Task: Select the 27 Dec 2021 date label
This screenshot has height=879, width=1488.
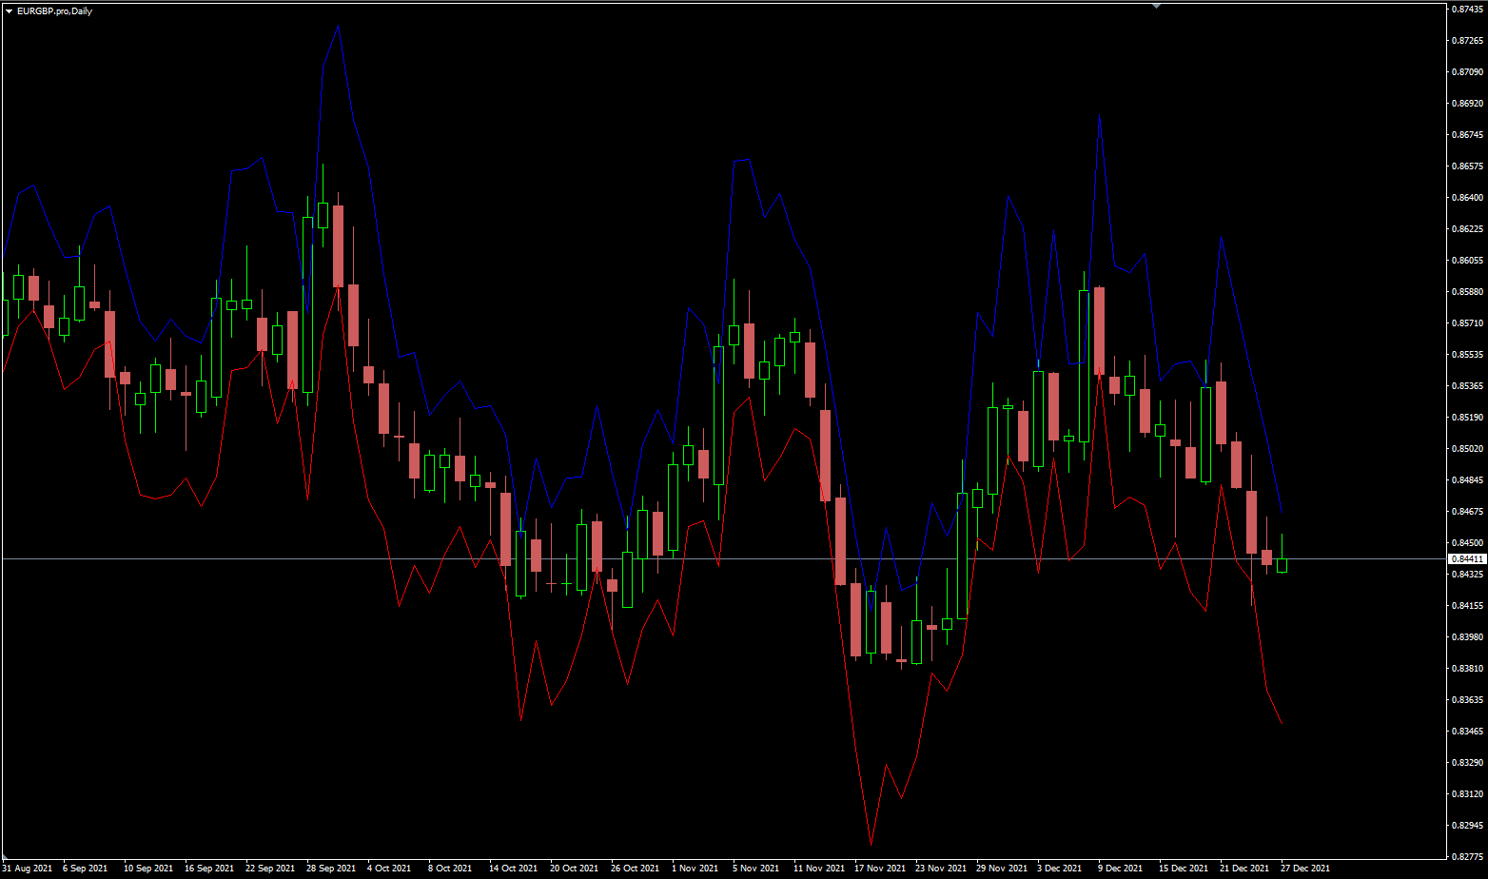Action: point(1307,869)
